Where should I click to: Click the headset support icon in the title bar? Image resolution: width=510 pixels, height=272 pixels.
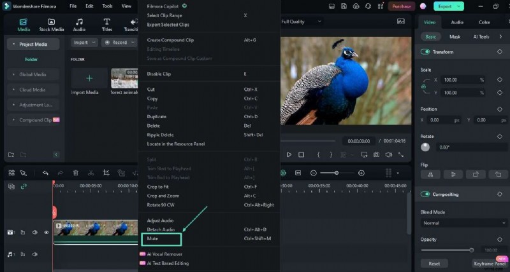[368, 6]
